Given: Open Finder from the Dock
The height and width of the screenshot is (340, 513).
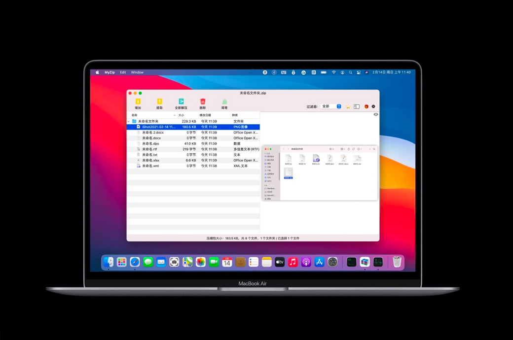Looking at the screenshot, I should point(109,262).
